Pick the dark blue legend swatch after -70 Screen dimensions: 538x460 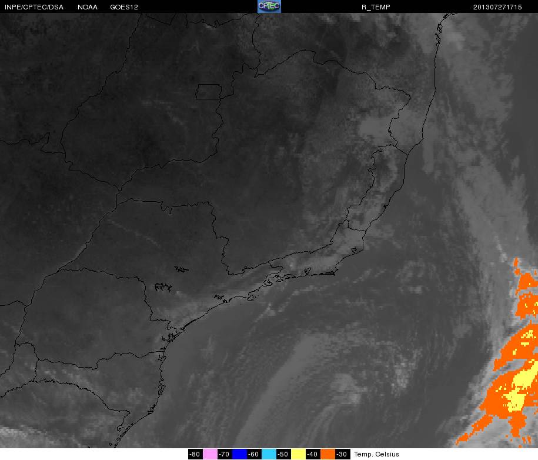[239, 454]
